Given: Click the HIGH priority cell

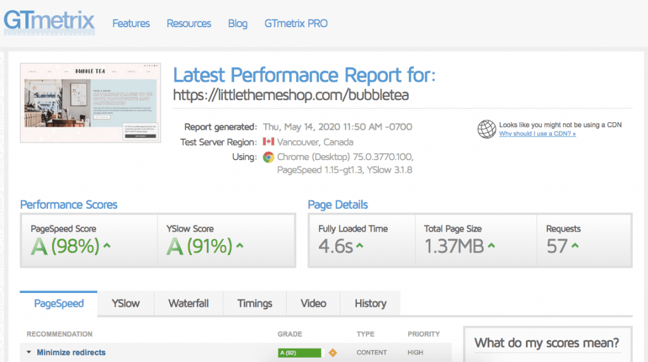Looking at the screenshot, I should (x=415, y=353).
